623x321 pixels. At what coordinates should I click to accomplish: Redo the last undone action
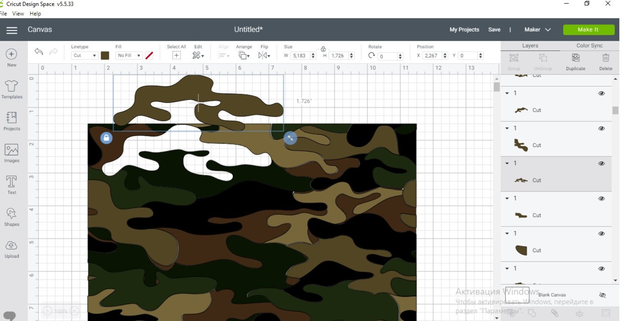pyautogui.click(x=53, y=52)
